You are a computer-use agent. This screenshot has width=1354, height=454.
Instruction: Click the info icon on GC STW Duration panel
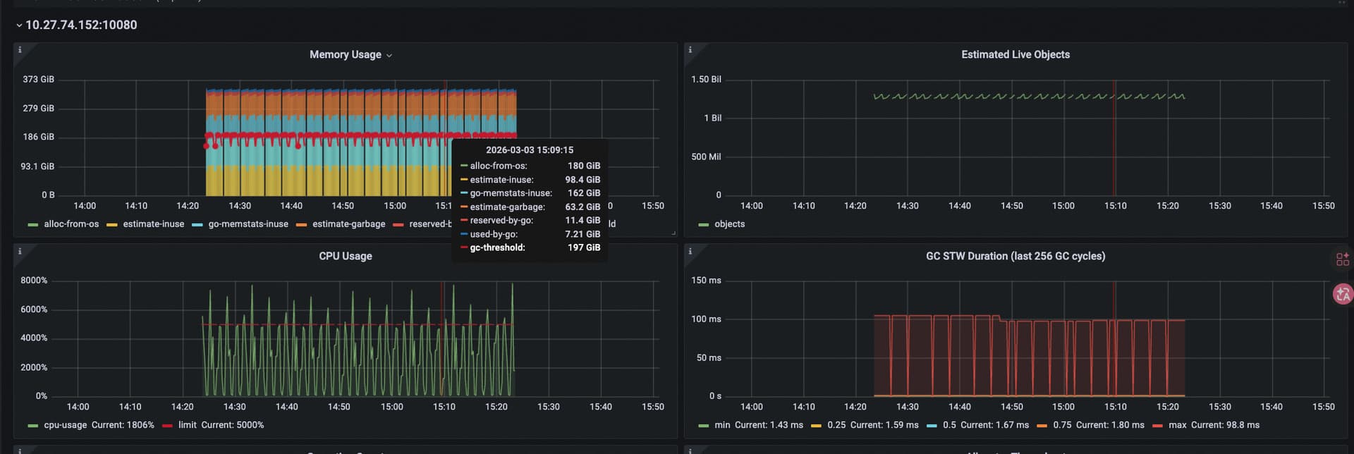(690, 252)
